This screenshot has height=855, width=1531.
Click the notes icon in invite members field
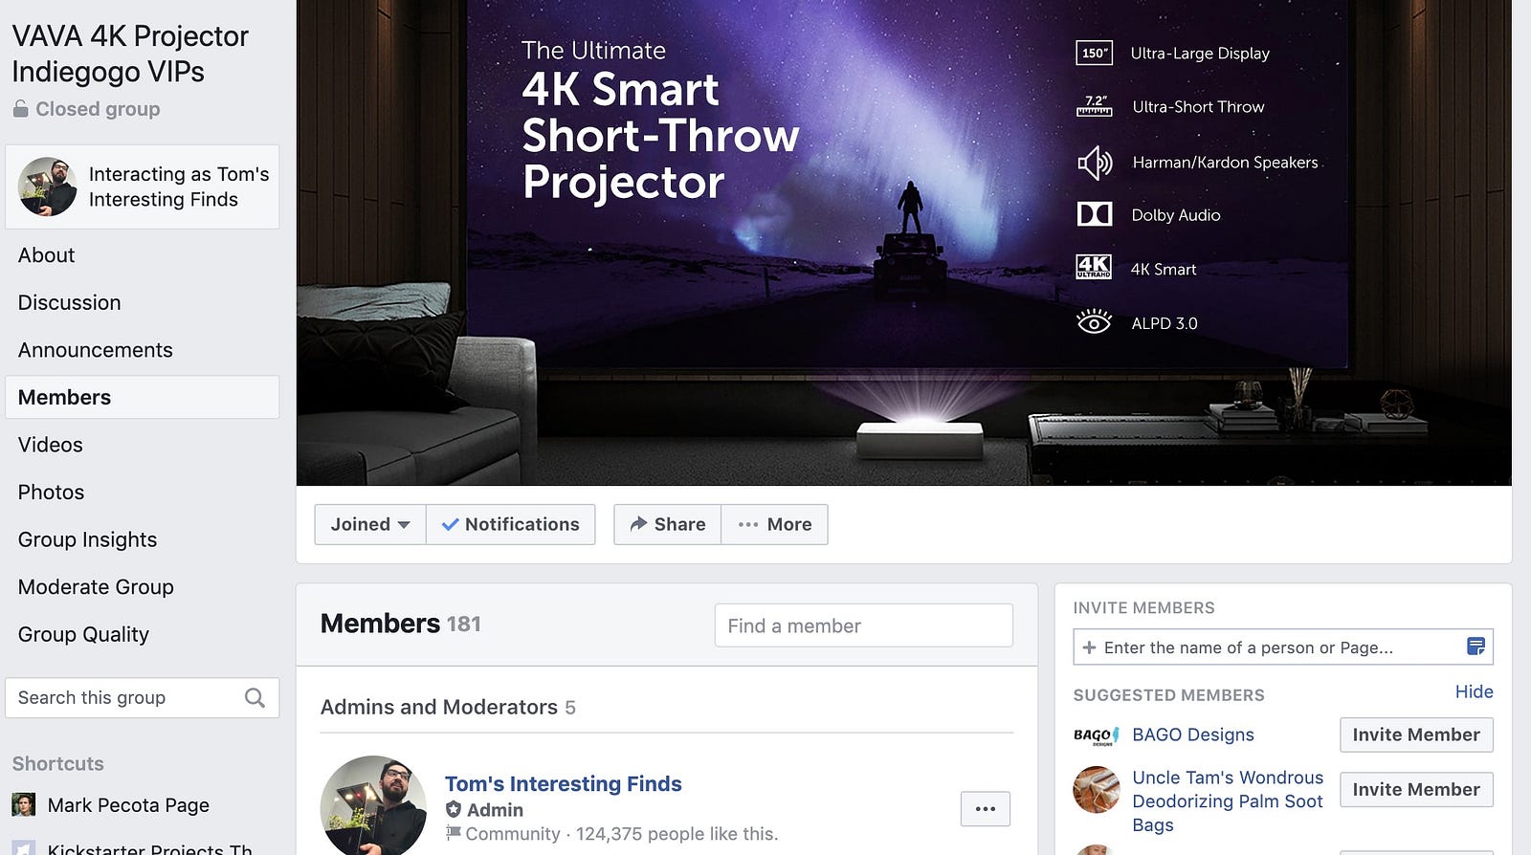[1476, 647]
